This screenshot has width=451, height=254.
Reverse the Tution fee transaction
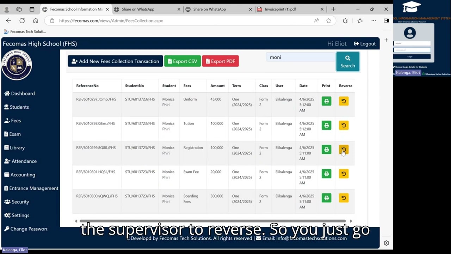point(344,126)
